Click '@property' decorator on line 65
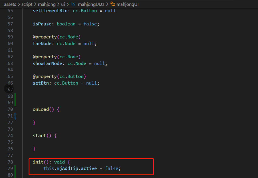Screen dimensions: 258x178 pyautogui.click(x=45, y=77)
